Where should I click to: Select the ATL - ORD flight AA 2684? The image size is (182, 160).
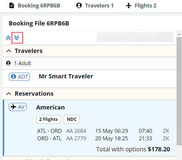(x=103, y=131)
